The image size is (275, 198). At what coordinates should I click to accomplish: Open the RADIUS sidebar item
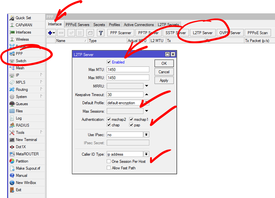pyautogui.click(x=22, y=125)
